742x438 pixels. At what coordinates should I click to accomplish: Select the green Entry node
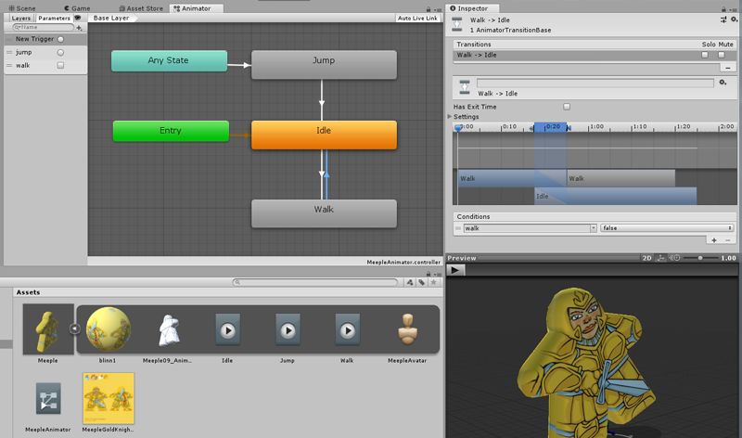171,131
